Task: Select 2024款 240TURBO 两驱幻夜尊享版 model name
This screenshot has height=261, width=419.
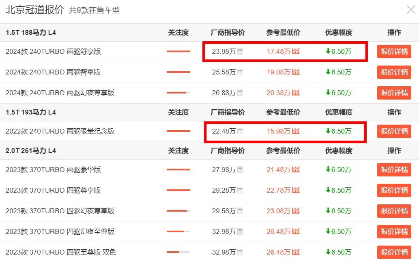Action: pos(60,93)
